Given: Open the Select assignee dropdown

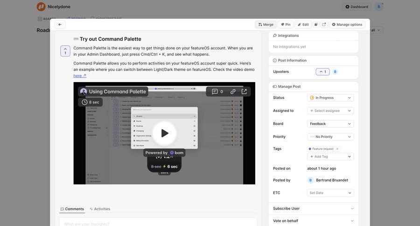Looking at the screenshot, I should pos(330,111).
